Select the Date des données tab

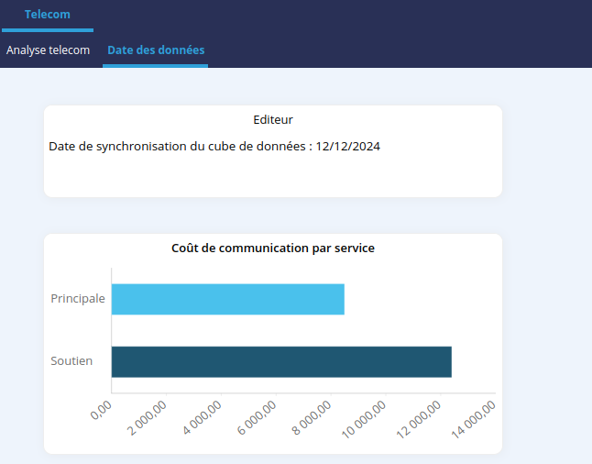coord(156,50)
